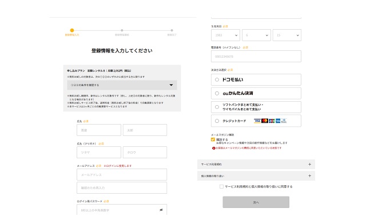Click the メールマガジン購読 label
Viewport: 366px width, 220px height.
point(222,135)
